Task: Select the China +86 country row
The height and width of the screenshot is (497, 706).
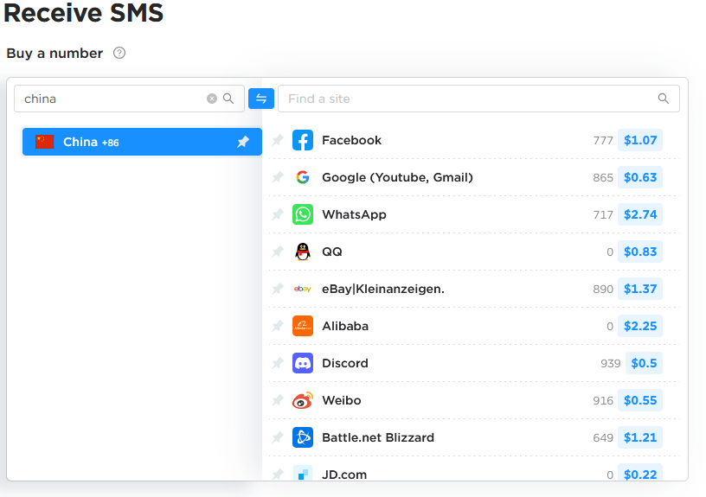Action: click(x=142, y=142)
